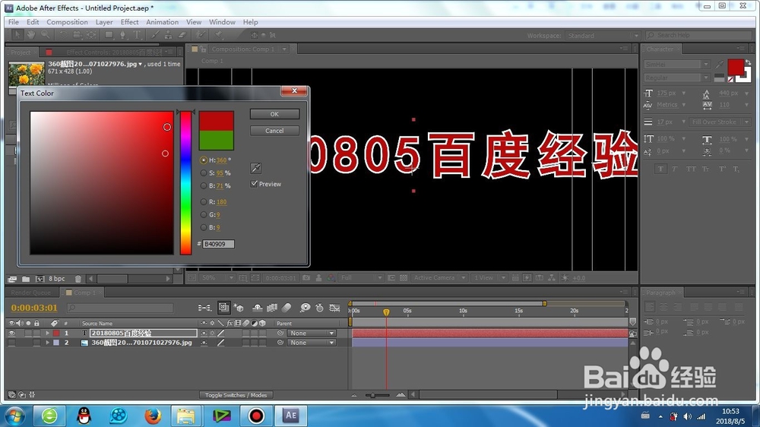Click the original green color swatch

click(x=216, y=141)
